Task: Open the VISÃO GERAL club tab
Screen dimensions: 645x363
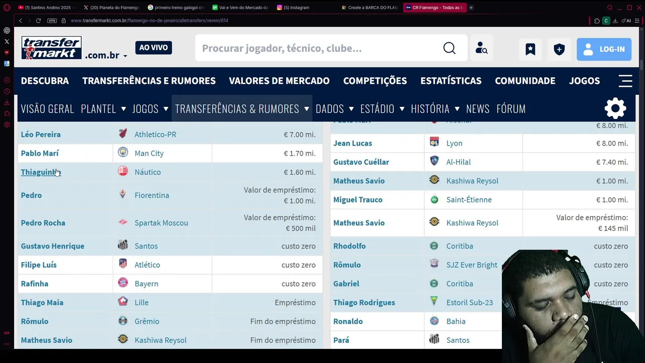Action: coord(47,108)
